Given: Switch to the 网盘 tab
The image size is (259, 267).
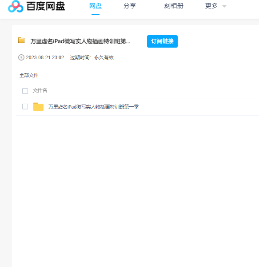Looking at the screenshot, I should tap(96, 6).
